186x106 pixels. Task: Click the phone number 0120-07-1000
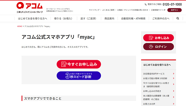(x=172, y=5)
